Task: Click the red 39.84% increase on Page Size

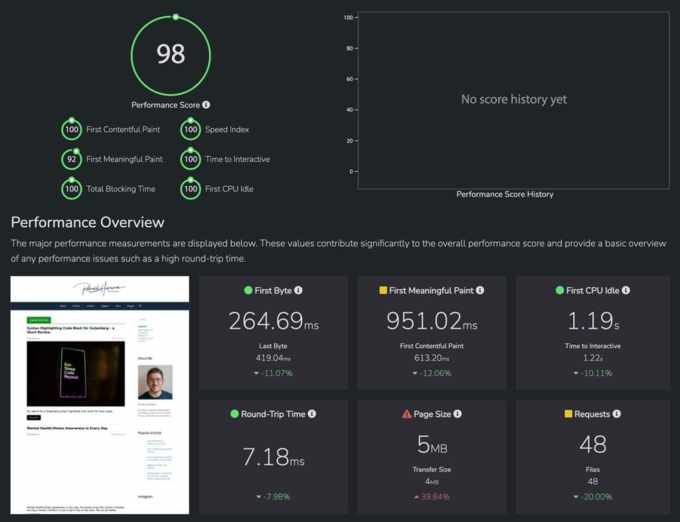Action: pyautogui.click(x=432, y=496)
